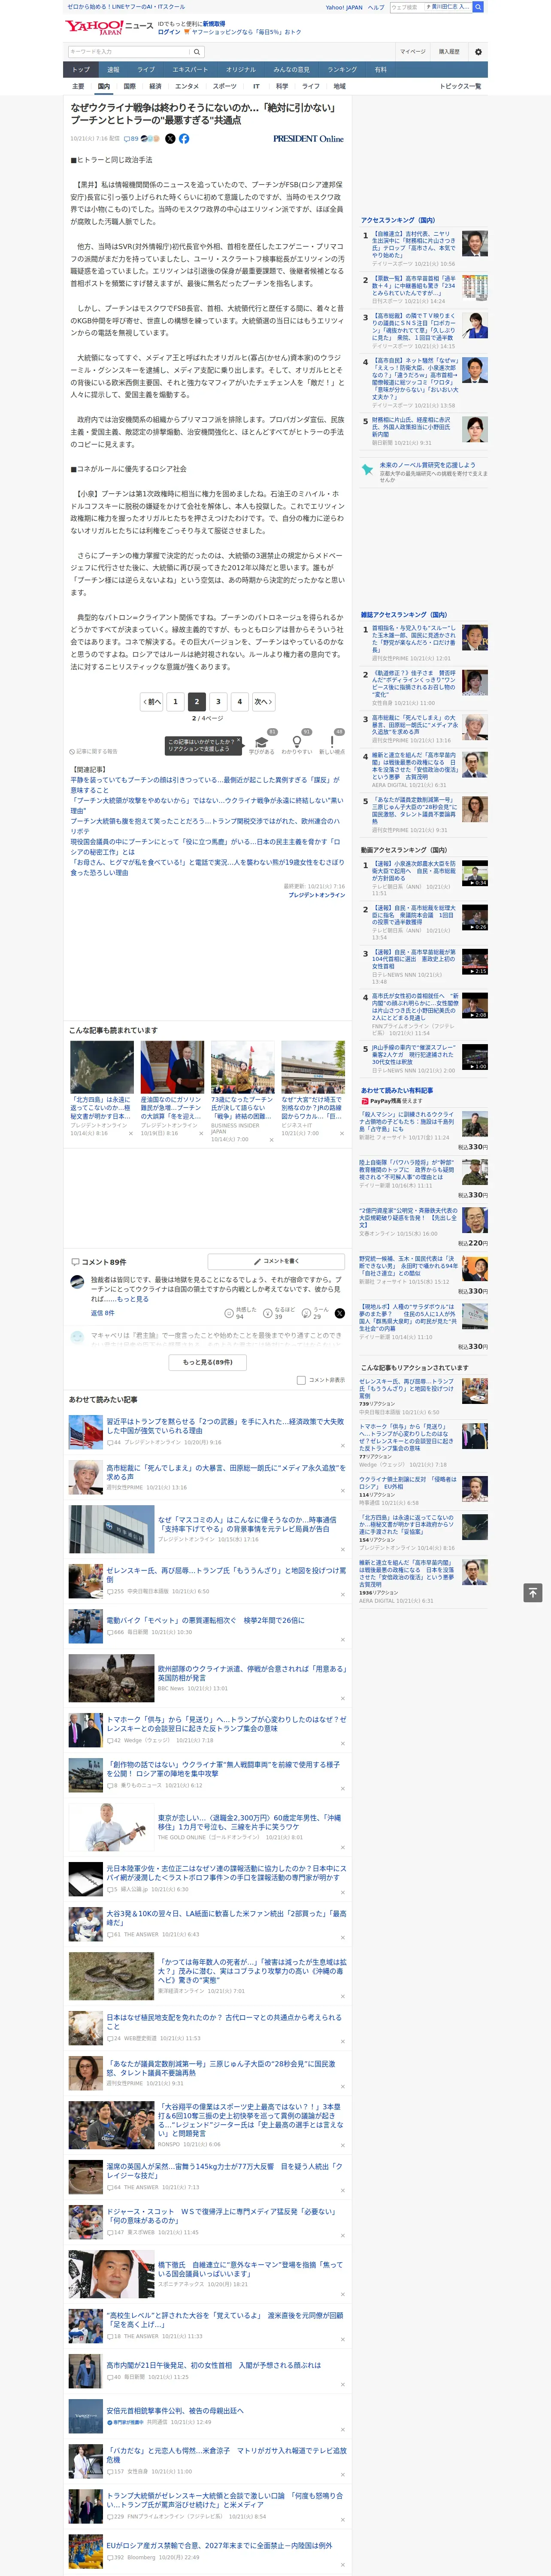Open ranking item 1 吉村代表 thumbnail
This screenshot has width=551, height=2576.
click(475, 243)
